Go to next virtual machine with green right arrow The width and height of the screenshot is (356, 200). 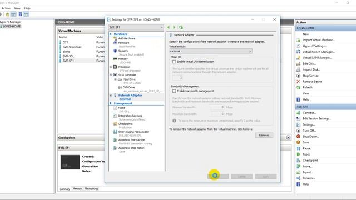[174, 27]
